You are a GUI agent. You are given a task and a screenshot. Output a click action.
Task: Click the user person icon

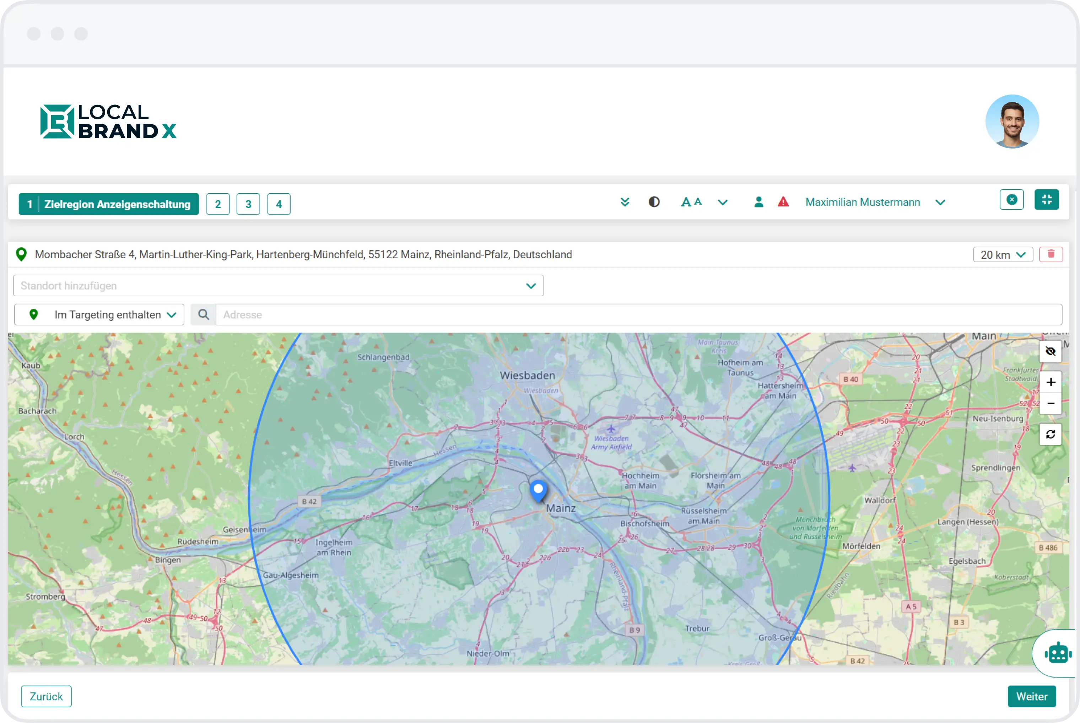[x=758, y=202]
